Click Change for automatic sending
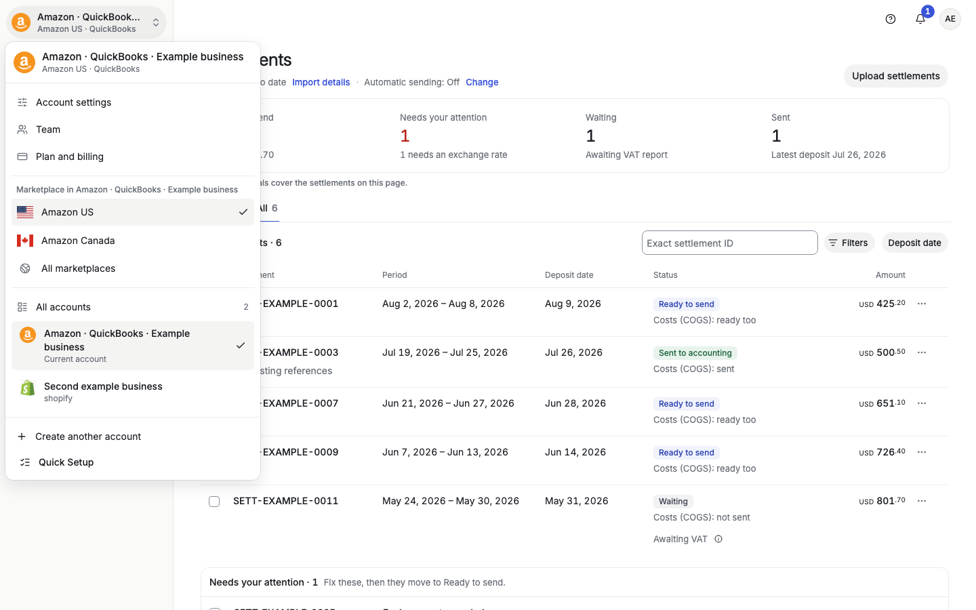976x610 pixels. tap(482, 82)
